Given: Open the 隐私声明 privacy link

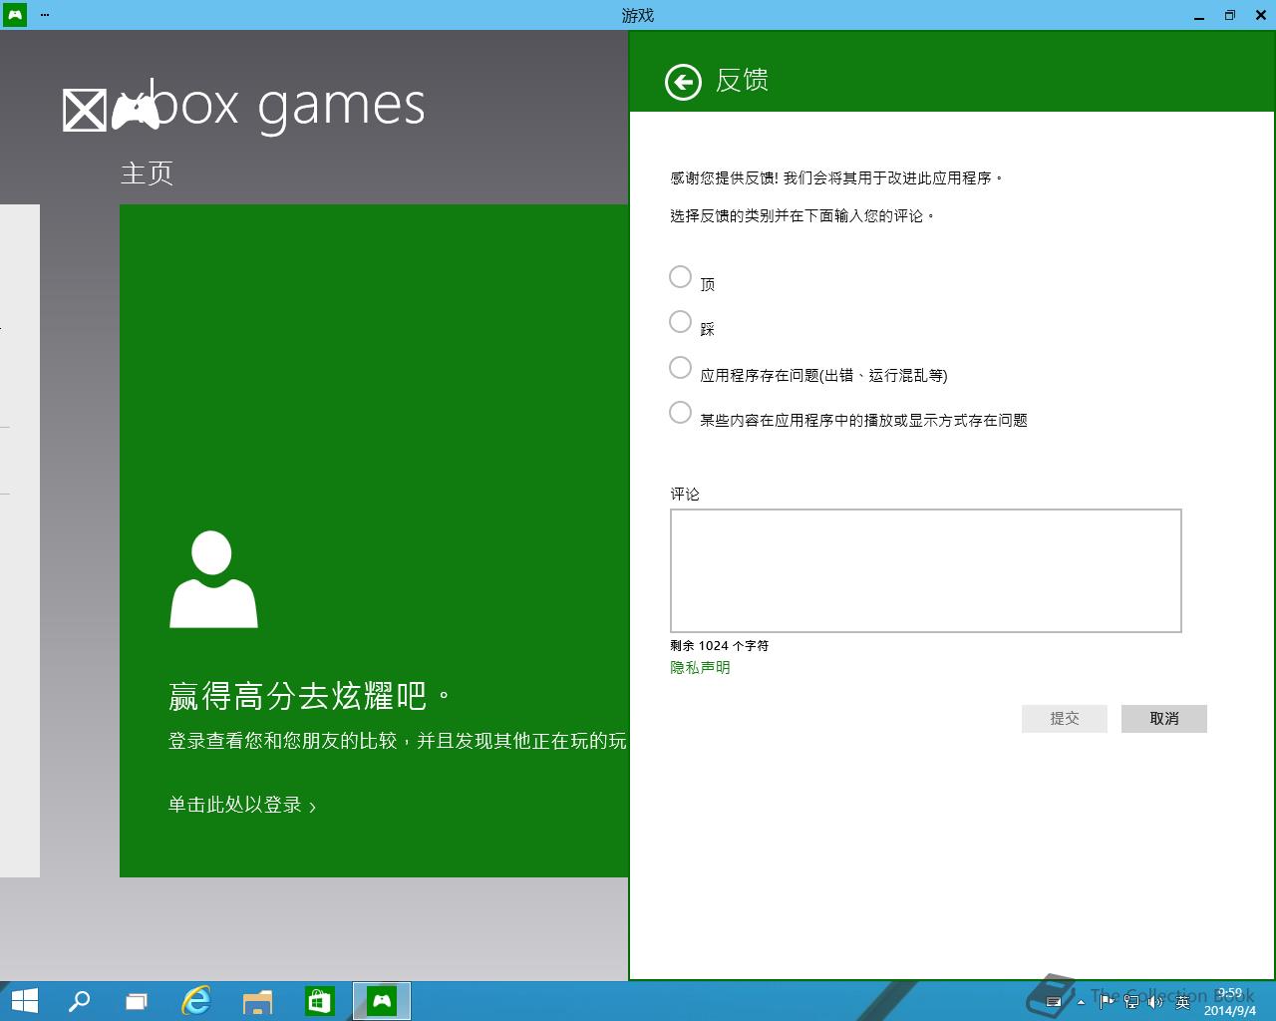Looking at the screenshot, I should (700, 667).
